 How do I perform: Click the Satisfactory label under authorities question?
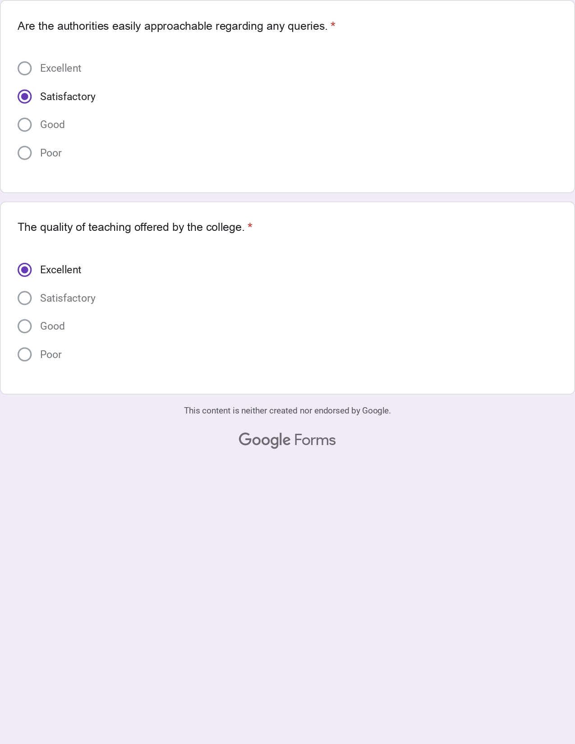(x=68, y=96)
